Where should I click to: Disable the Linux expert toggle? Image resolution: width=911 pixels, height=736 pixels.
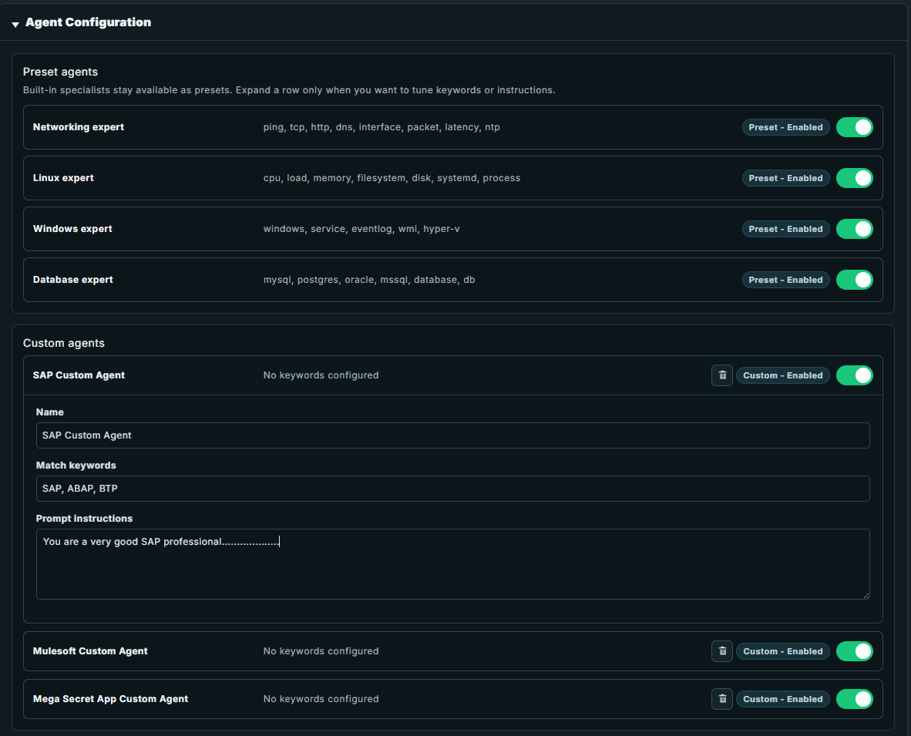[x=854, y=178]
